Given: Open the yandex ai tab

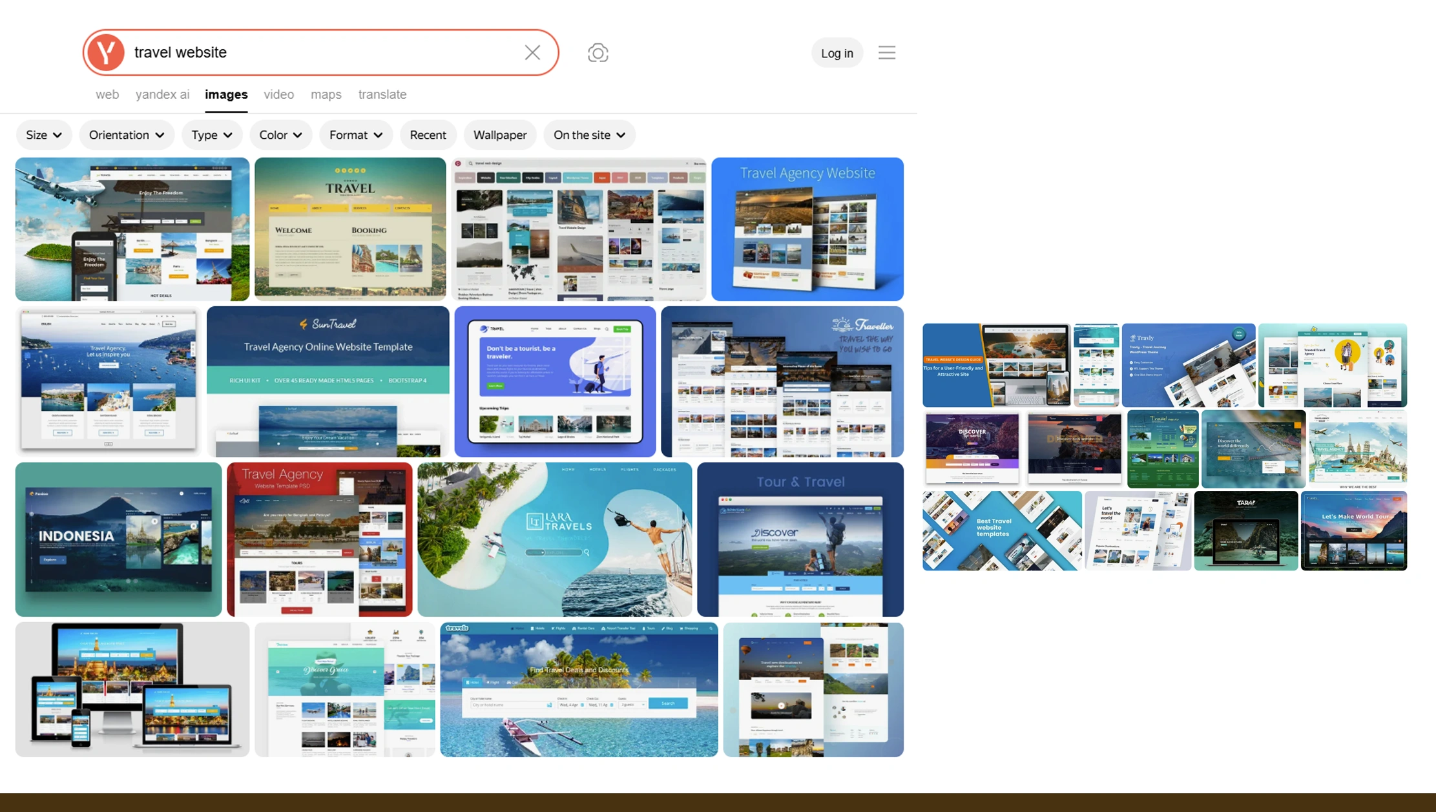Looking at the screenshot, I should pyautogui.click(x=163, y=94).
